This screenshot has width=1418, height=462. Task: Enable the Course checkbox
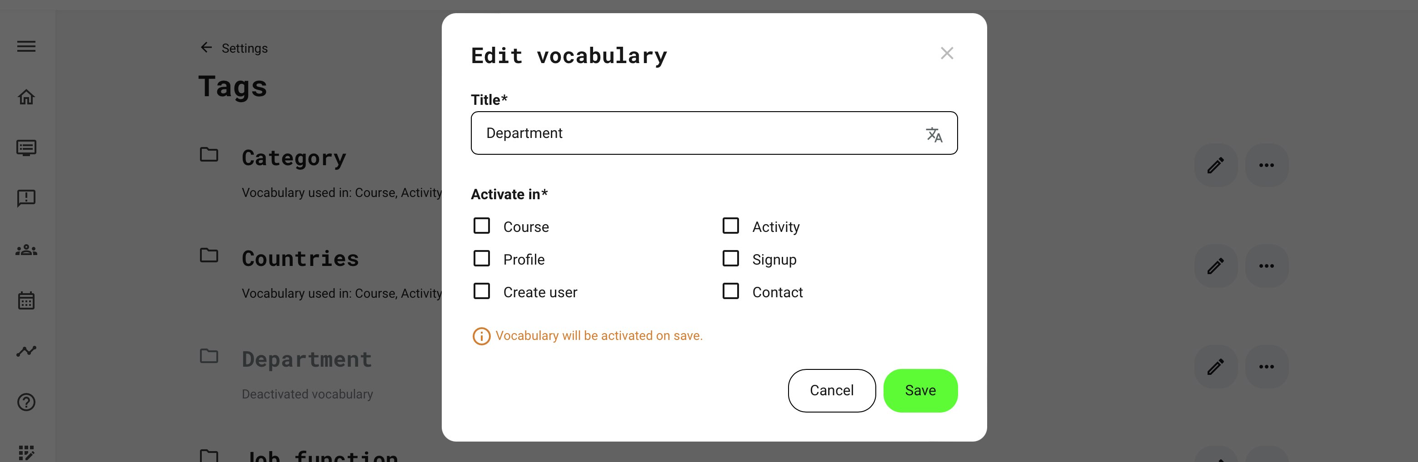coord(482,226)
